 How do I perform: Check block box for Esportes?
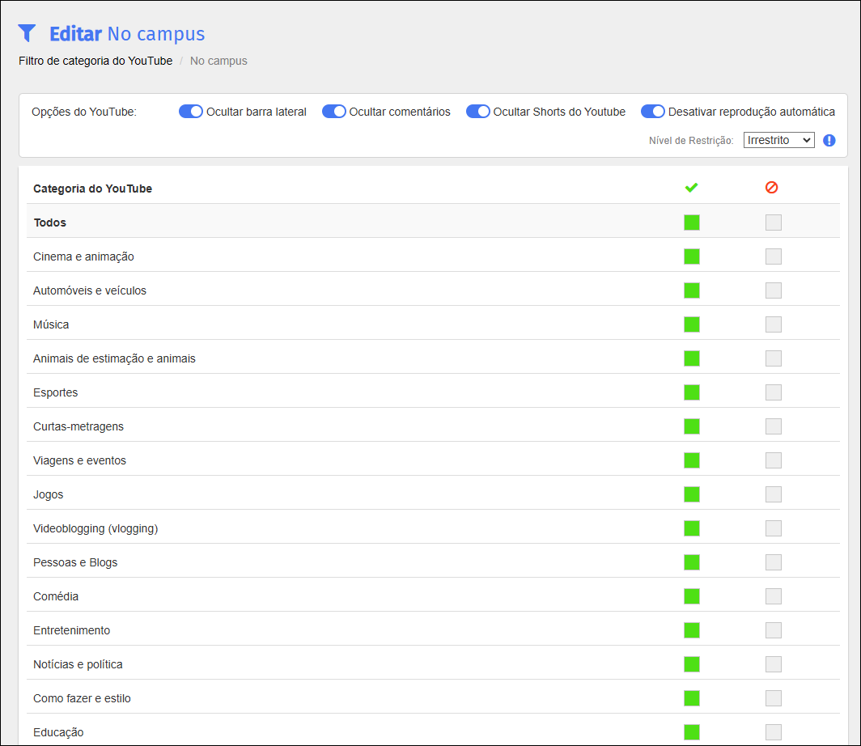[x=773, y=392]
